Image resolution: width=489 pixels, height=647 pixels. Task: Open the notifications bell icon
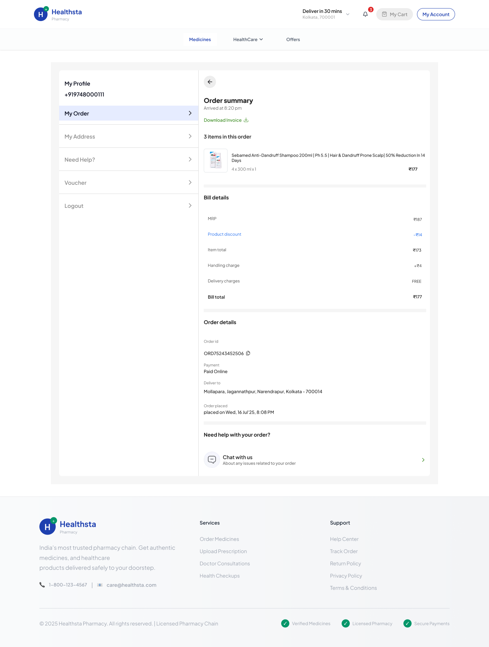click(x=365, y=14)
